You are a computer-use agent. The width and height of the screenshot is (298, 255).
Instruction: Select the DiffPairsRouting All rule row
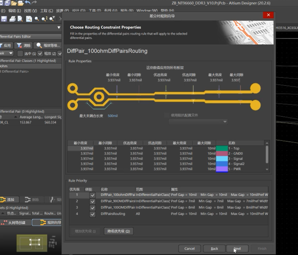point(169,214)
